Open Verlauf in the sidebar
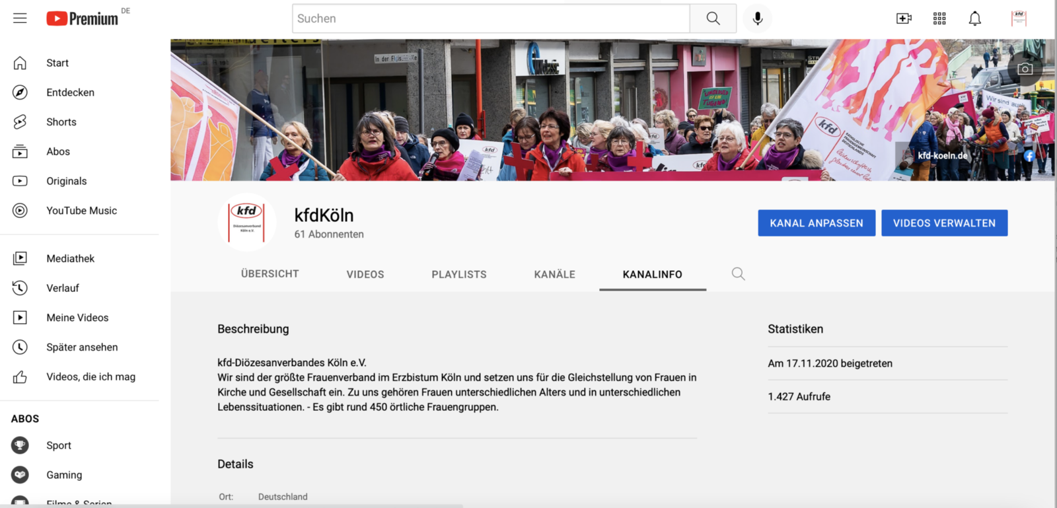This screenshot has height=508, width=1057. [x=63, y=288]
